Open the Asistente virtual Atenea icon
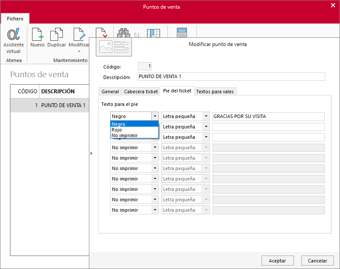This screenshot has height=269, width=340. (x=13, y=34)
